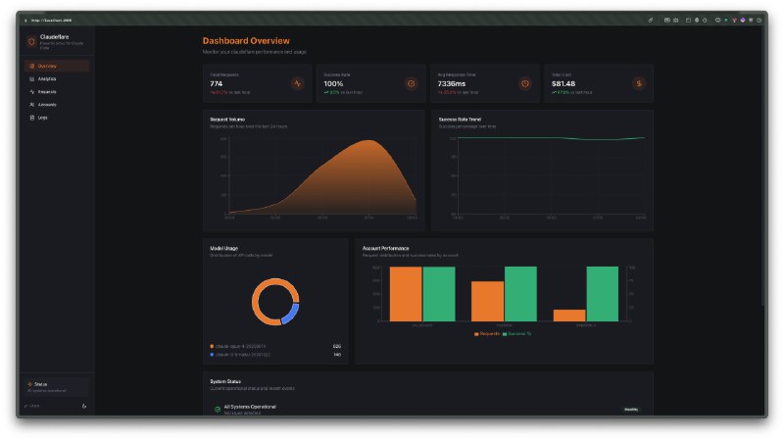Open the Overview page in sidebar
This screenshot has height=440, width=784.
click(x=48, y=66)
